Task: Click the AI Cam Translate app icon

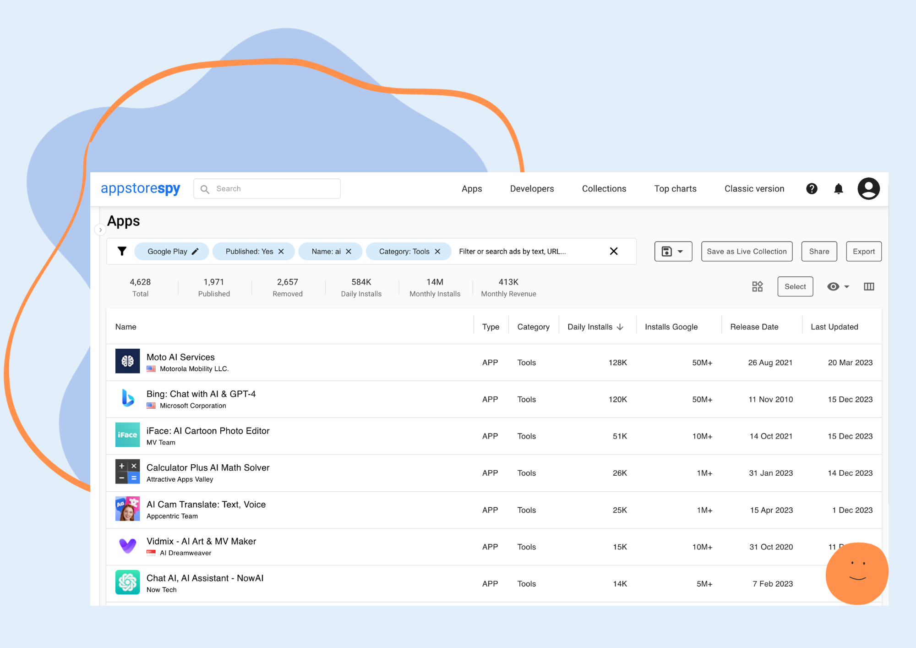Action: pos(127,509)
